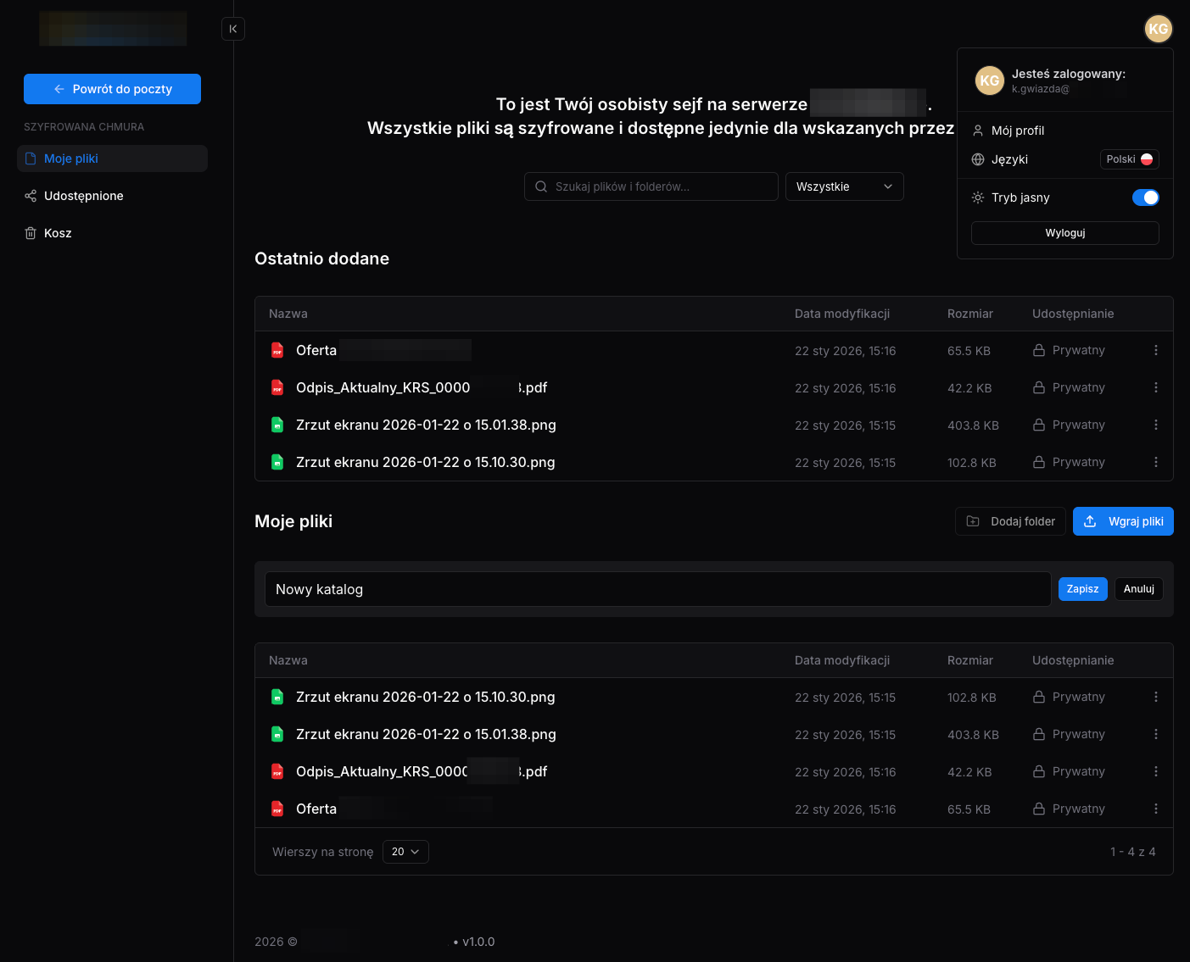Open the Wszystkie filter dropdown
Viewport: 1190px width, 962px height.
pyautogui.click(x=845, y=186)
